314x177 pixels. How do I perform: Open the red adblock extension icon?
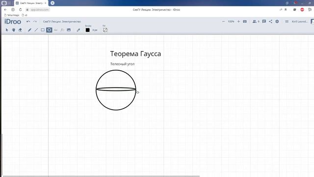pyautogui.click(x=302, y=10)
